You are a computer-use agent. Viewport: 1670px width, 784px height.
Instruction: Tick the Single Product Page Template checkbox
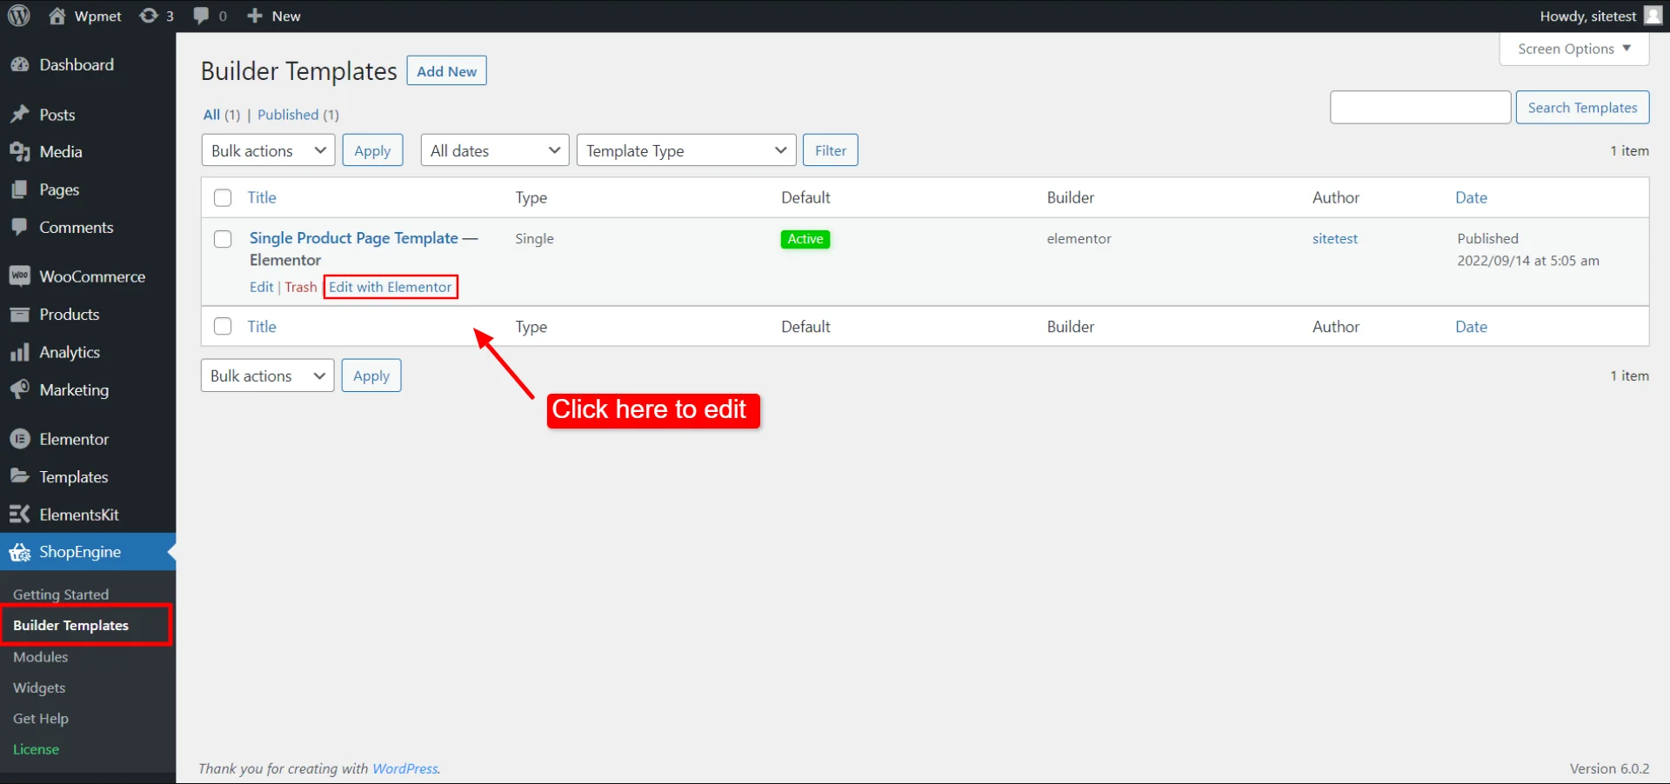click(223, 239)
